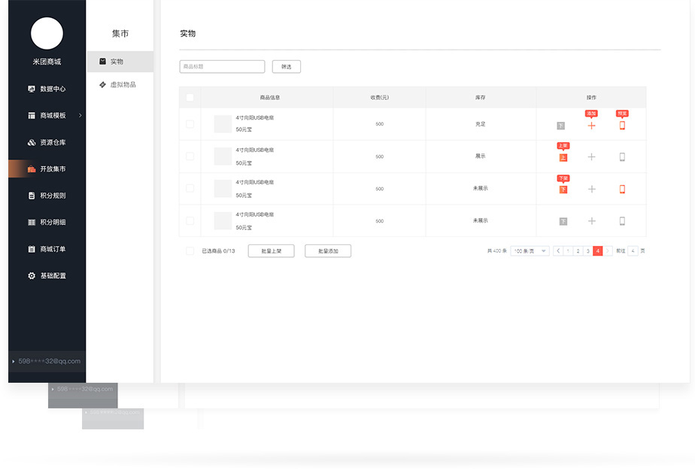Click the 集市 panel title
The width and height of the screenshot is (695, 470).
click(x=120, y=34)
